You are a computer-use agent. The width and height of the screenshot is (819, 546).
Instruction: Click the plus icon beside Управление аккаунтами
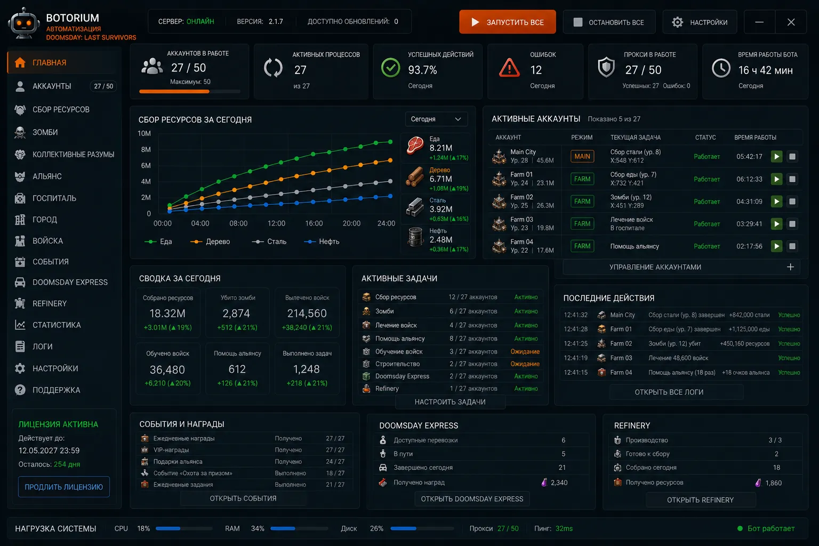click(x=790, y=267)
